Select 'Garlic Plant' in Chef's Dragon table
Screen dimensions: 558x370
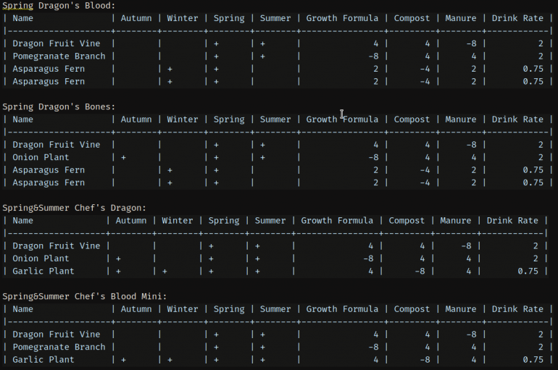pos(43,272)
